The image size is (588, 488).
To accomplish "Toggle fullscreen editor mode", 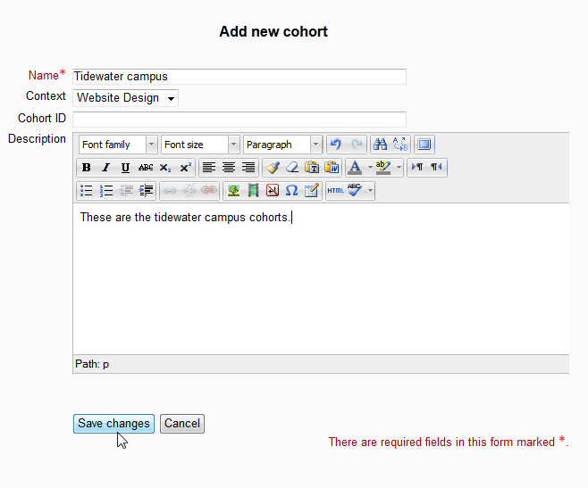I will (x=424, y=145).
